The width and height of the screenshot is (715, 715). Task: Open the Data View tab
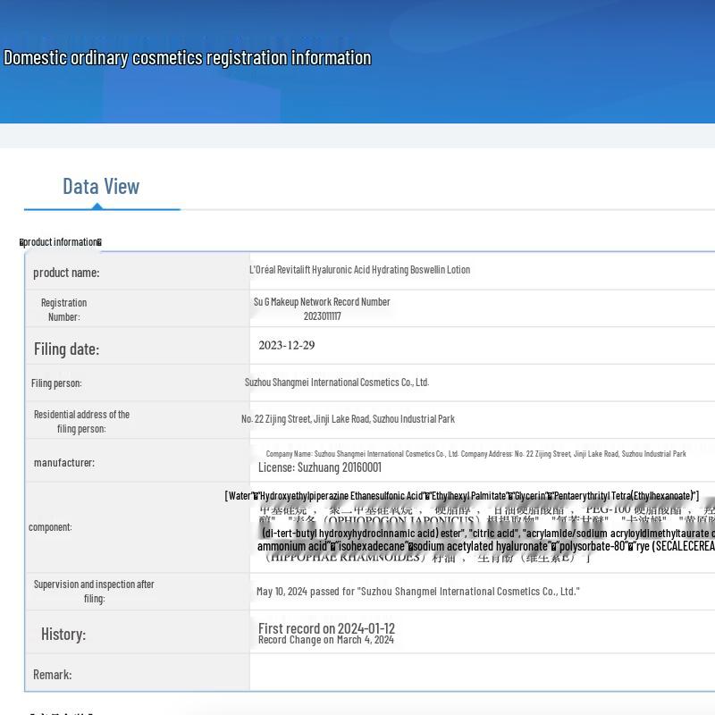(x=101, y=186)
